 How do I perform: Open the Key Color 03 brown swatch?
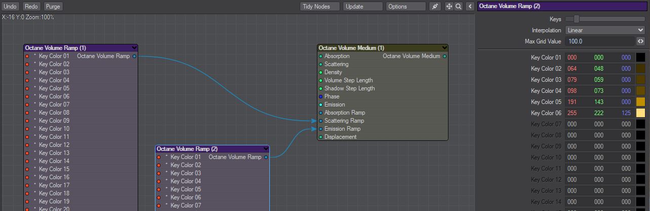click(640, 80)
